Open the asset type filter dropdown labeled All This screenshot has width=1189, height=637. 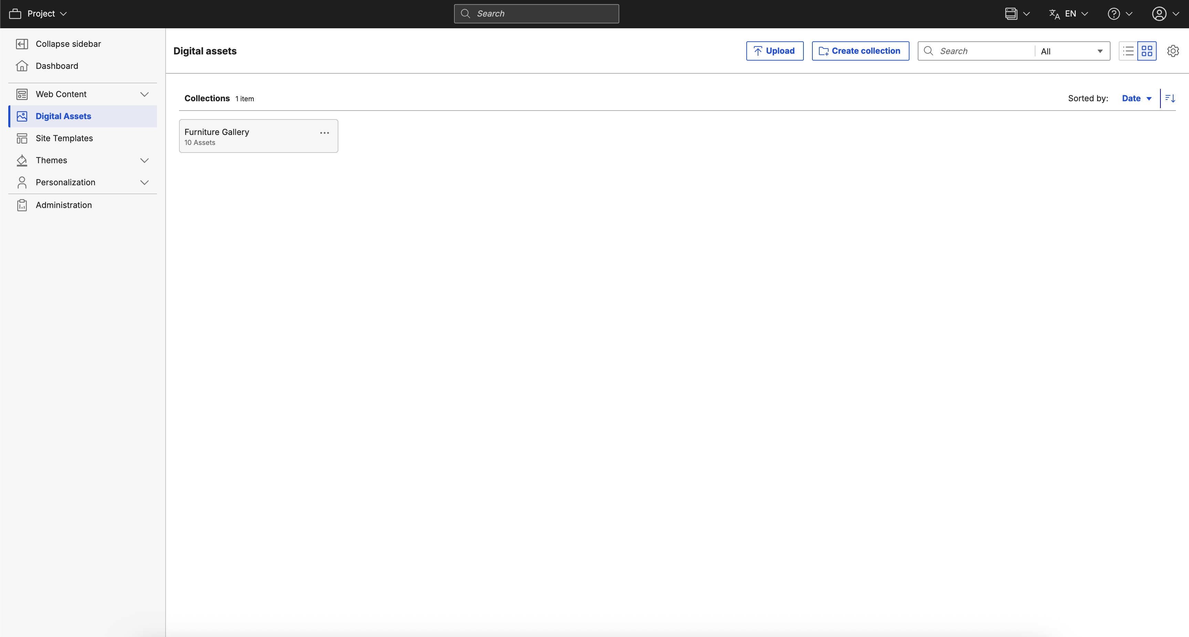(x=1071, y=51)
